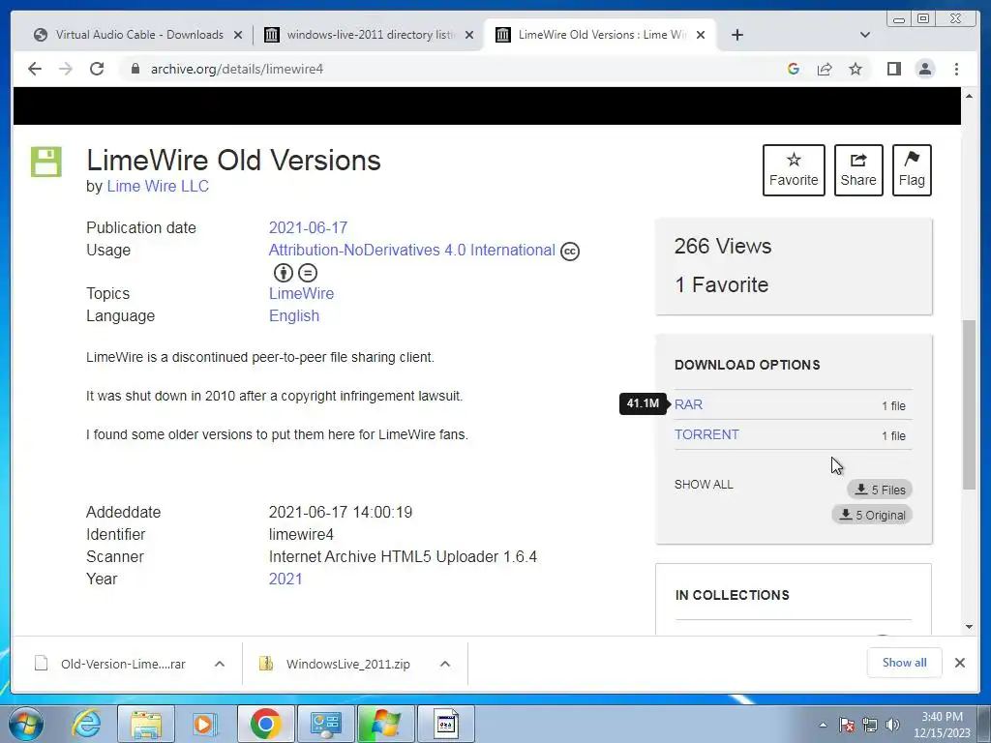Bookmark this tab with the star icon

point(856,69)
